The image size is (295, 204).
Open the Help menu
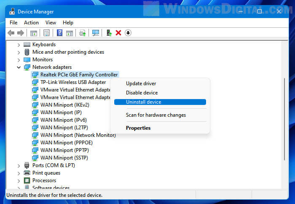[68, 23]
